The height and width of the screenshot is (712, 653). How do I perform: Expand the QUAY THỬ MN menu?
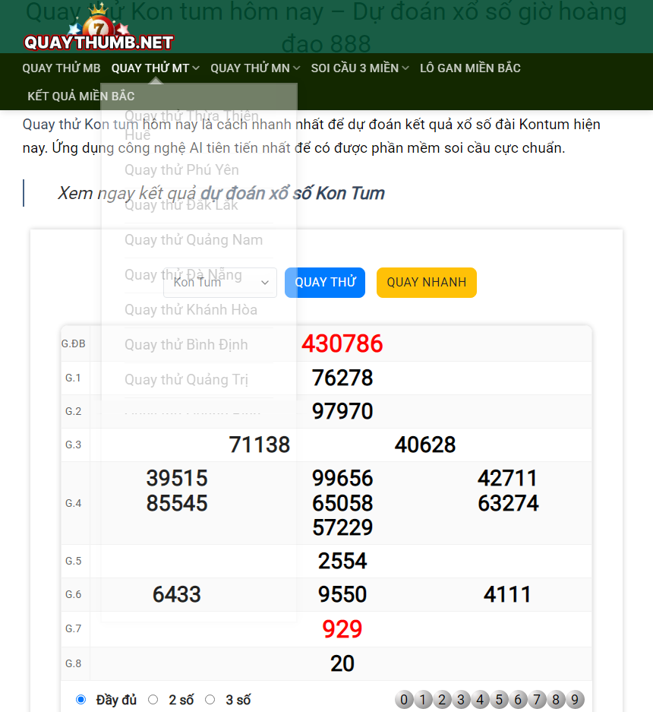pos(255,68)
